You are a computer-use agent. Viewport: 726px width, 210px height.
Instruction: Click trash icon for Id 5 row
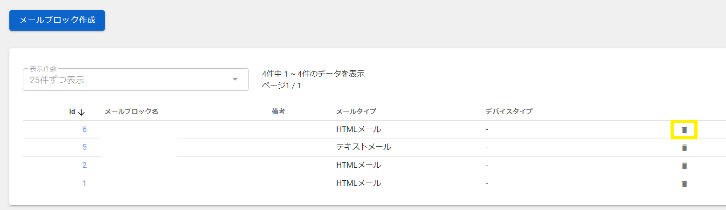click(x=684, y=148)
